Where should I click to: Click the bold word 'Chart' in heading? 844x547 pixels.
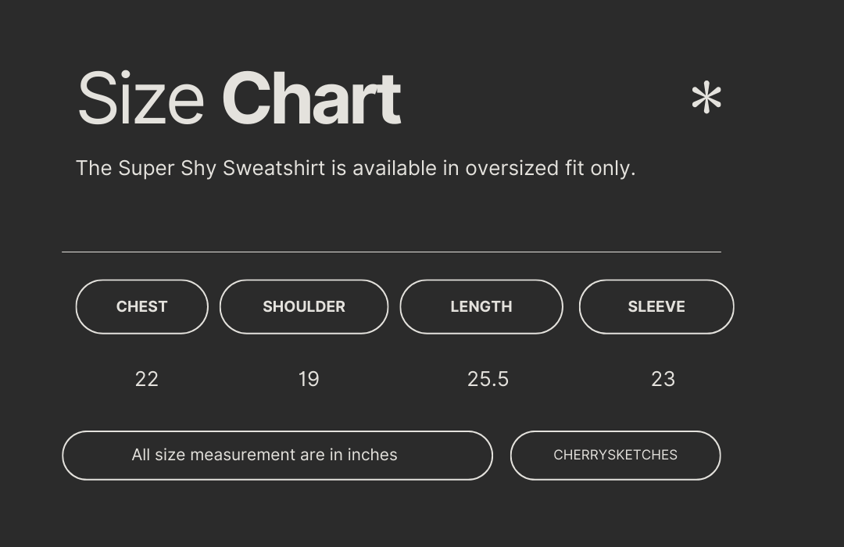311,99
